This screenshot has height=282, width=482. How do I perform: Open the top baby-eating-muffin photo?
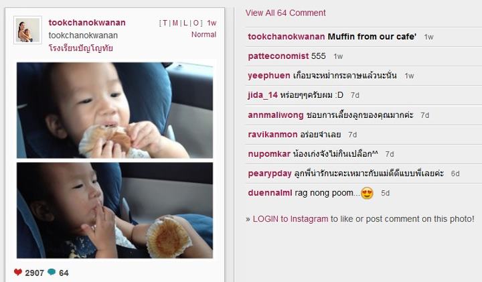point(114,111)
